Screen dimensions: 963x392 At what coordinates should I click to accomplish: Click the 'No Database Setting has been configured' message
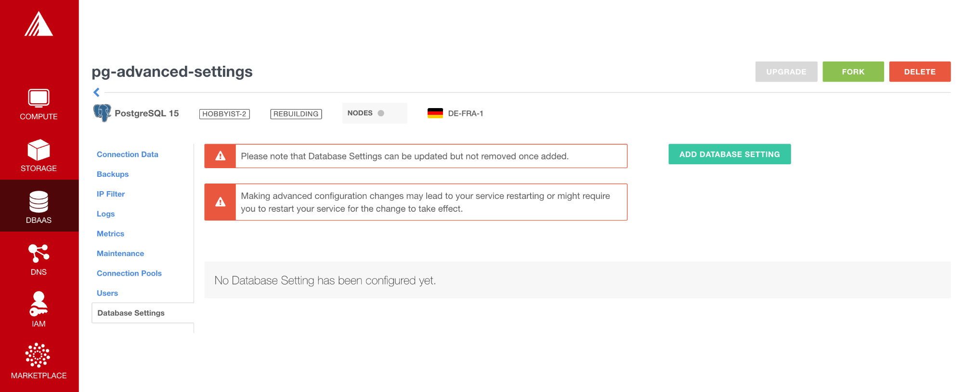click(325, 280)
